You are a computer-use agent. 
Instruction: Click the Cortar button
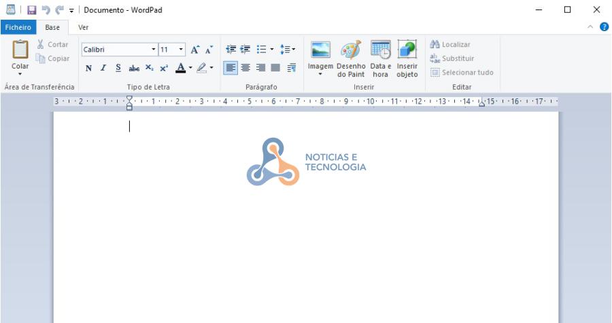[x=52, y=44]
